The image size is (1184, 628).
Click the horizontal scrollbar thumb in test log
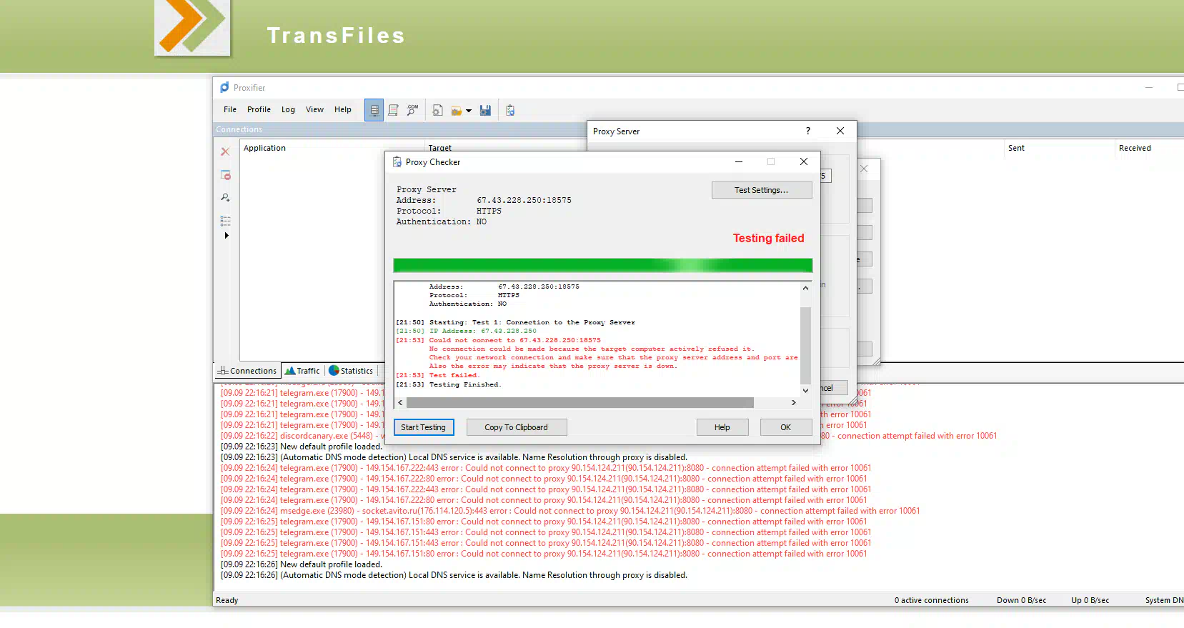(x=580, y=403)
